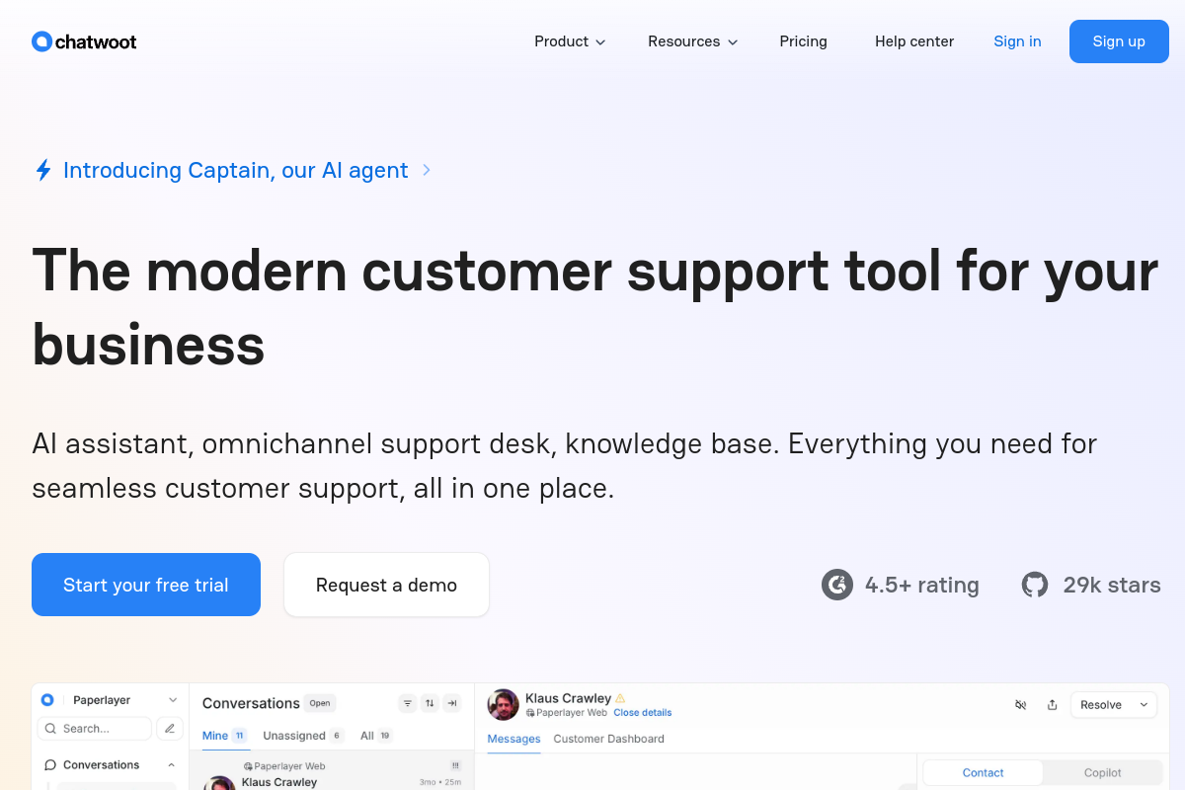Image resolution: width=1185 pixels, height=790 pixels.
Task: Click the GitHub stars icon
Action: [1035, 585]
